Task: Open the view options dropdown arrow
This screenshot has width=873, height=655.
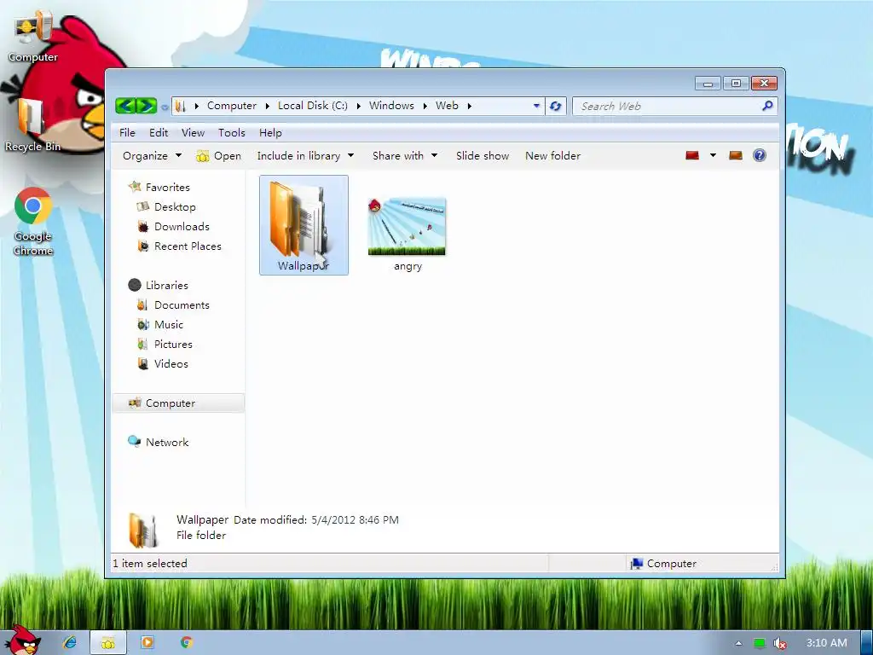Action: (713, 155)
